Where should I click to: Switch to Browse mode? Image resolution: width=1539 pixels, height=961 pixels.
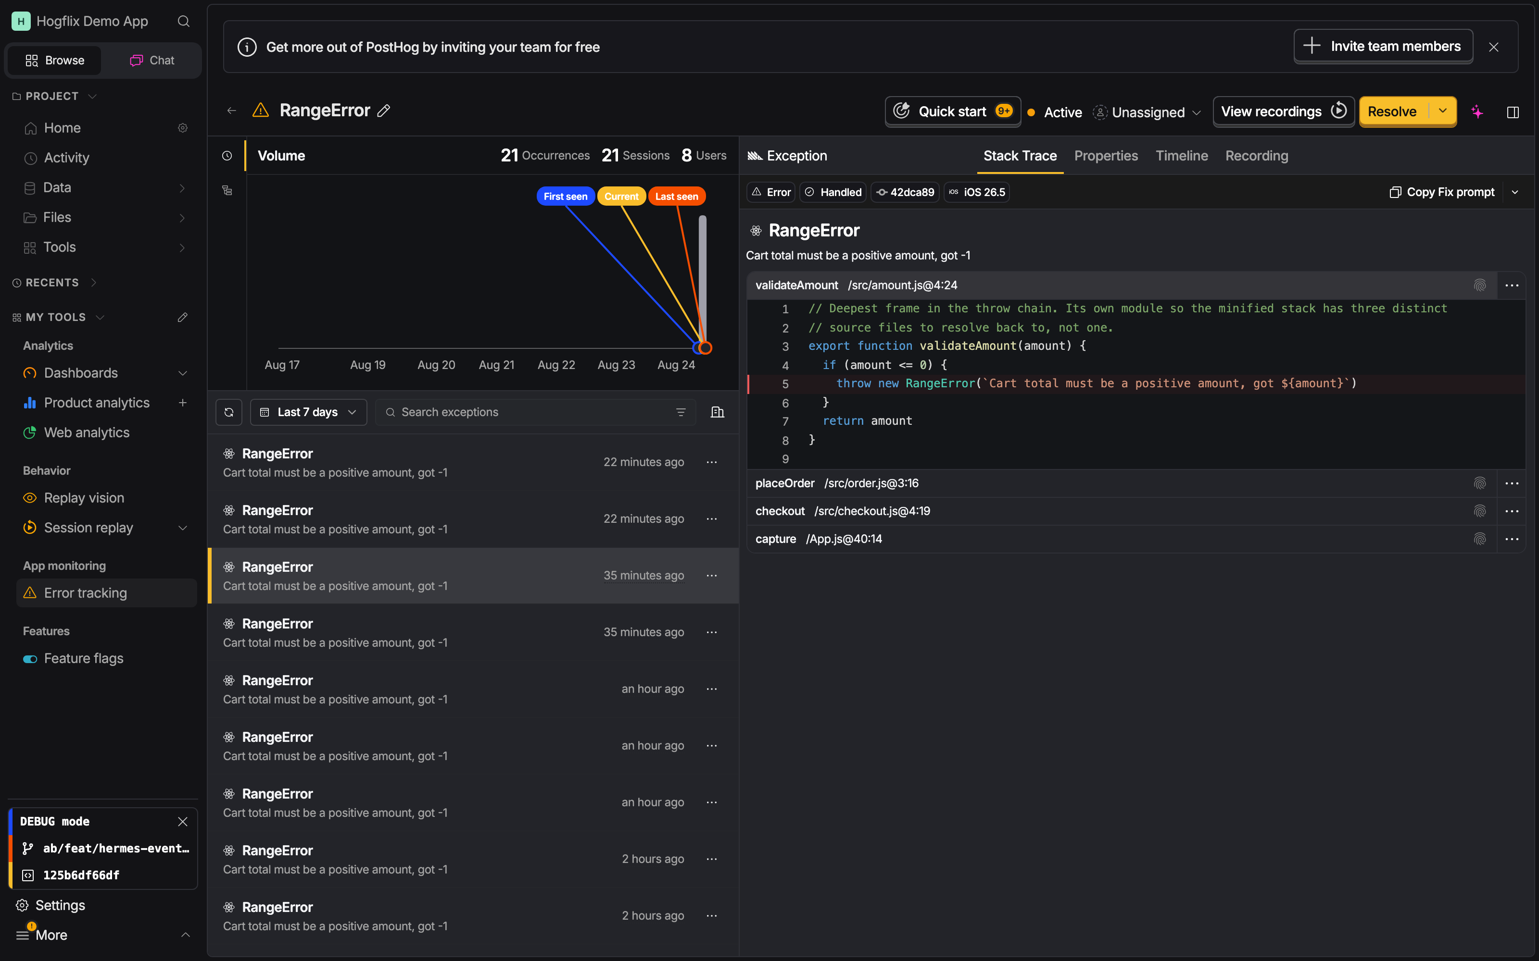55,61
